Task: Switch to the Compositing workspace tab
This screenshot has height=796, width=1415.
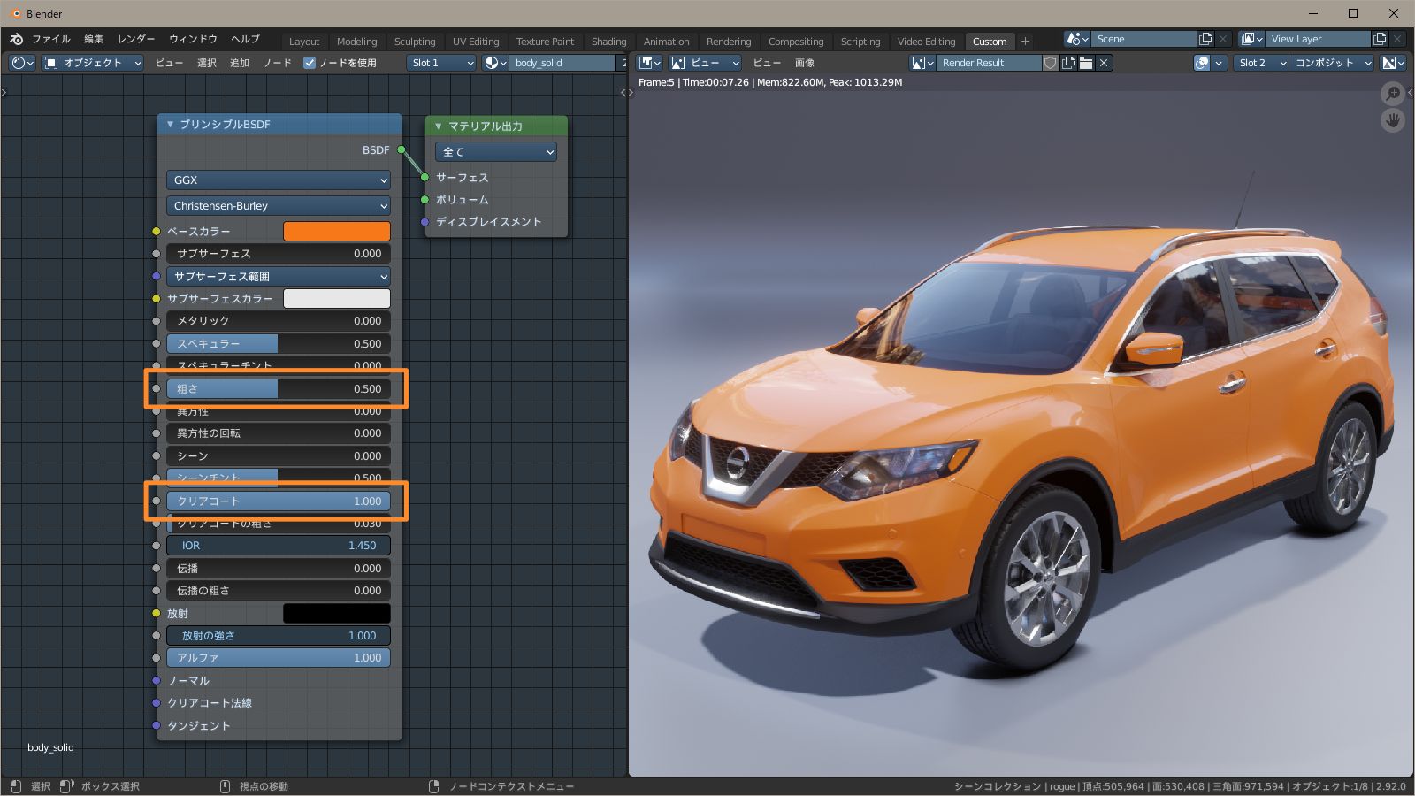Action: click(796, 42)
